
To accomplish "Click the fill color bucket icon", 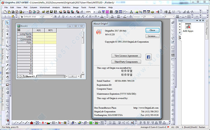I will pyautogui.click(x=112, y=16).
